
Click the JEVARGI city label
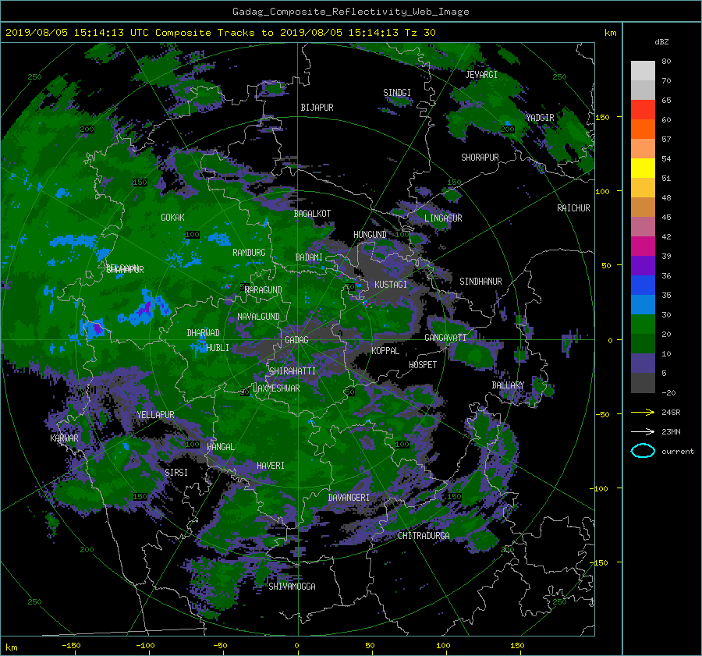[481, 75]
